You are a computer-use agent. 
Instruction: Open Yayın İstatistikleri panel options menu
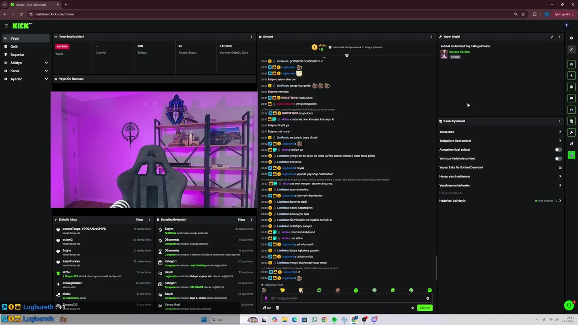click(252, 37)
